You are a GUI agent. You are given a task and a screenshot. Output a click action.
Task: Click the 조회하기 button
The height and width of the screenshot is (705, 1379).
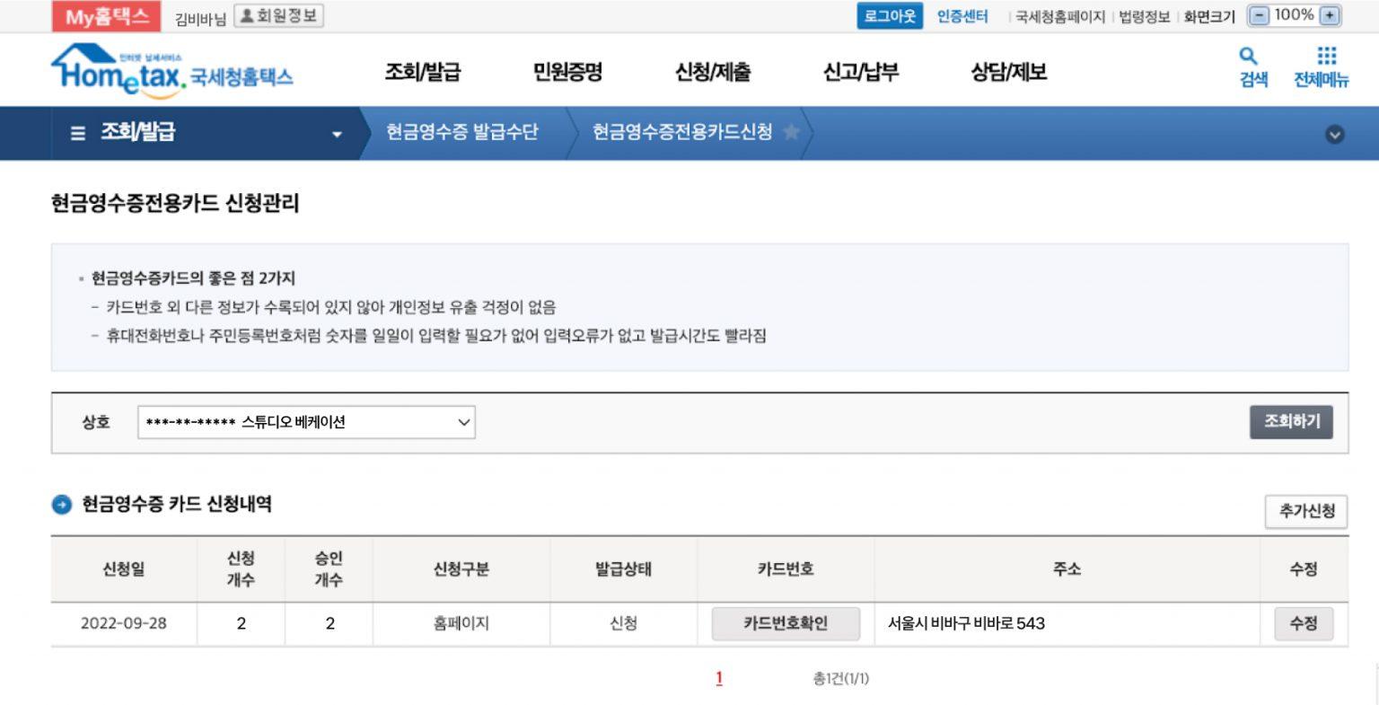(1291, 422)
